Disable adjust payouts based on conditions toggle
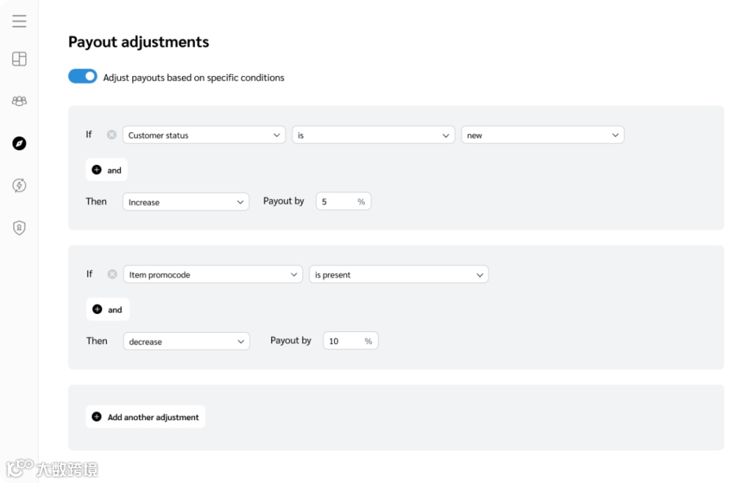 [x=82, y=76]
